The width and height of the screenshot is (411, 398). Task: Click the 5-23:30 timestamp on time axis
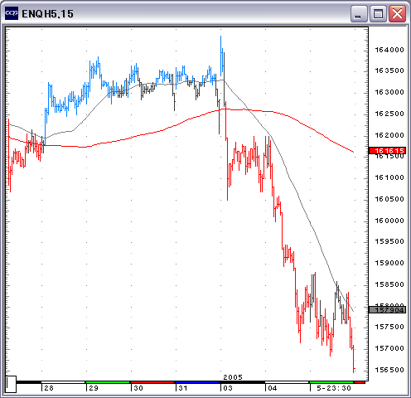pos(334,388)
